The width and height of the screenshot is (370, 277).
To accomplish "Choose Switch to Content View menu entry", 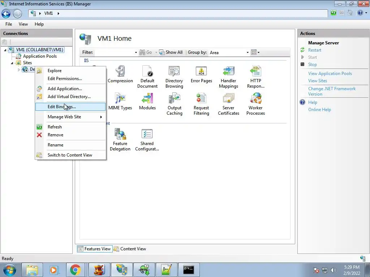I will [70, 155].
